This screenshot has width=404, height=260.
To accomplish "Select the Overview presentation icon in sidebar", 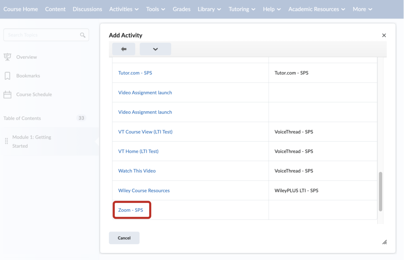I will [x=8, y=57].
